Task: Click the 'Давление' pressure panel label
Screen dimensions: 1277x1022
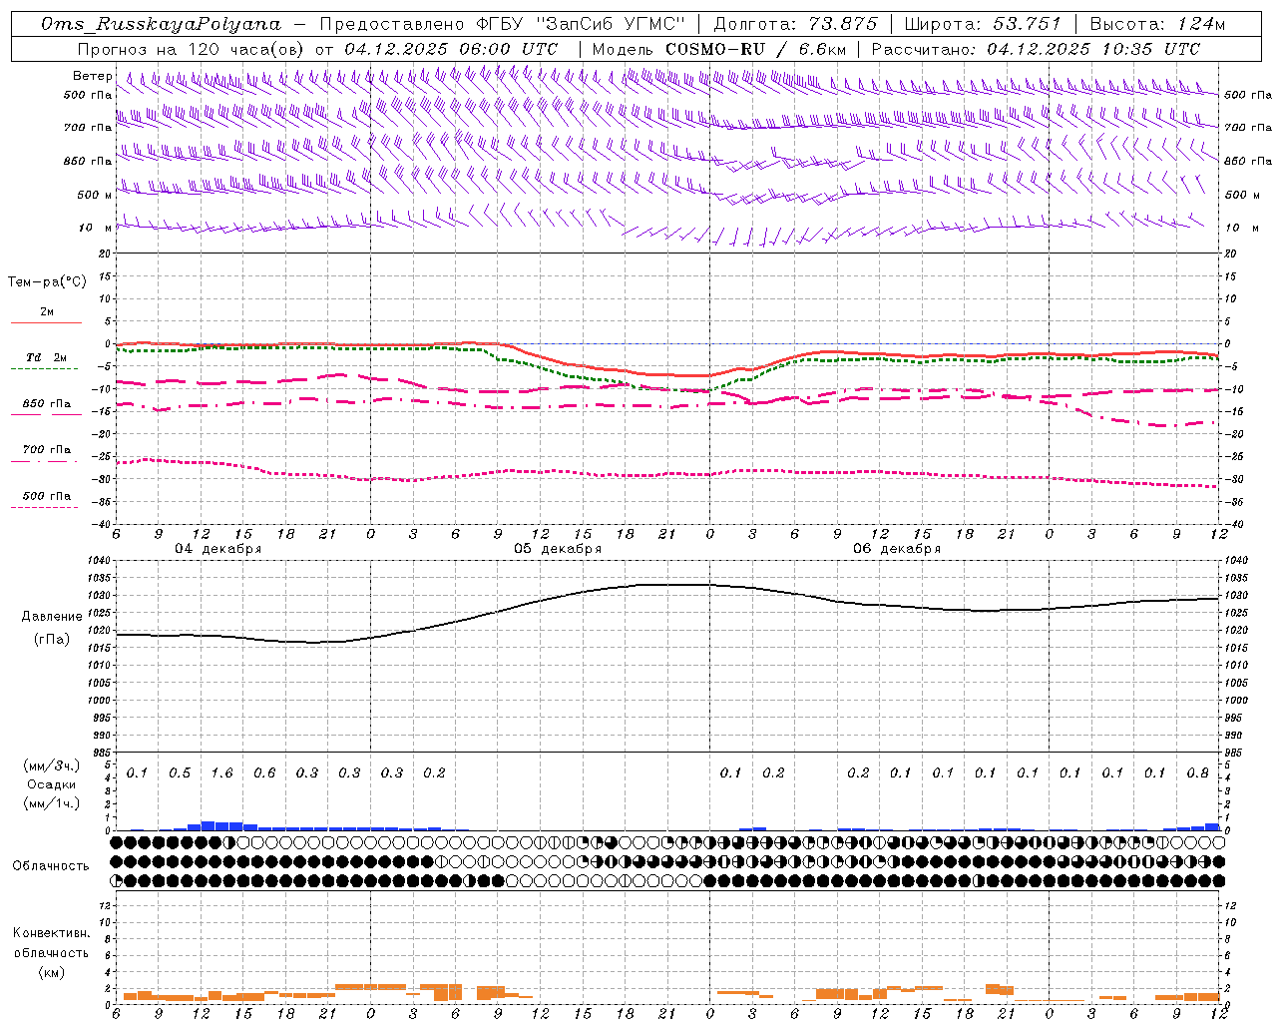Action: (52, 617)
